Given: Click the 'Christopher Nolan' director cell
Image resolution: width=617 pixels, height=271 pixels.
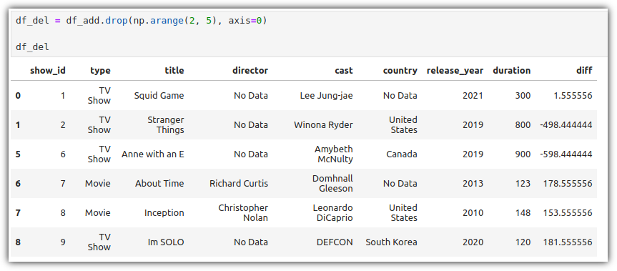Looking at the screenshot, I should click(243, 213).
